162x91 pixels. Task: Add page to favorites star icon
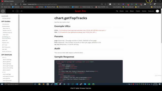105,4
